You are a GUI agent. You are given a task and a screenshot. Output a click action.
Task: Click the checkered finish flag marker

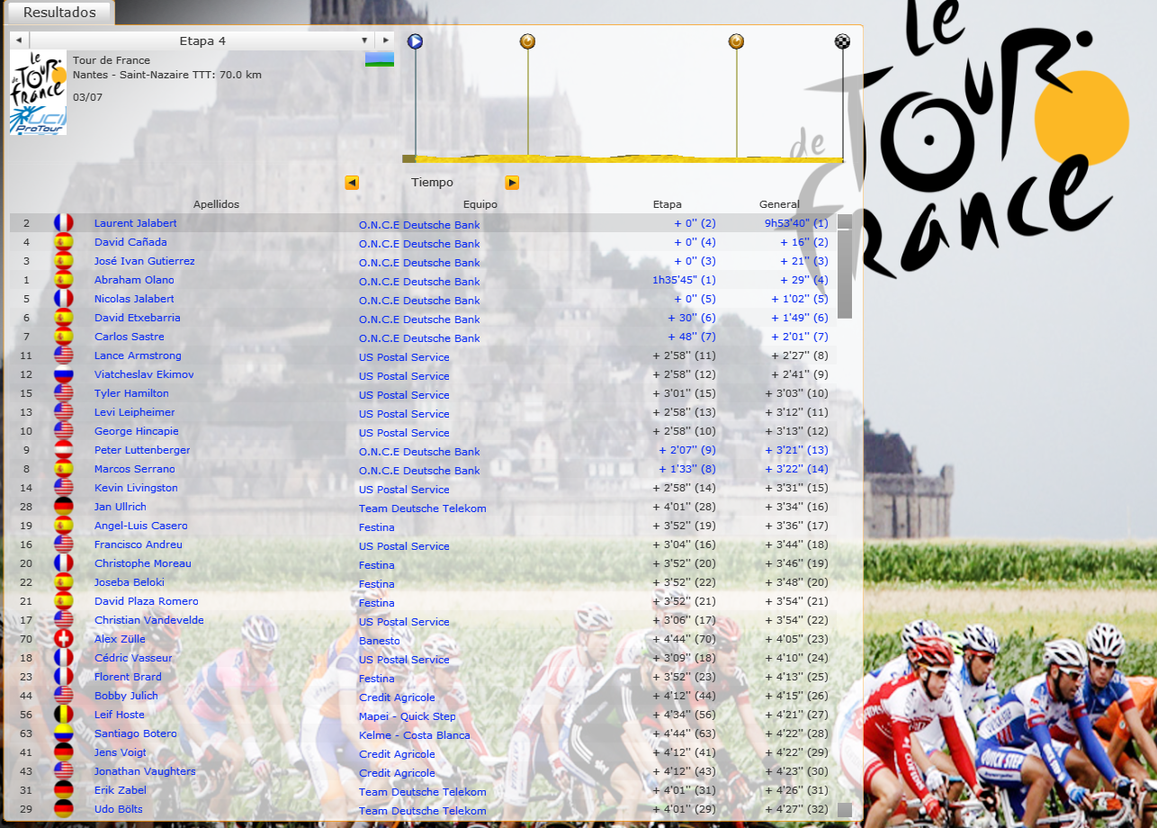pyautogui.click(x=842, y=41)
